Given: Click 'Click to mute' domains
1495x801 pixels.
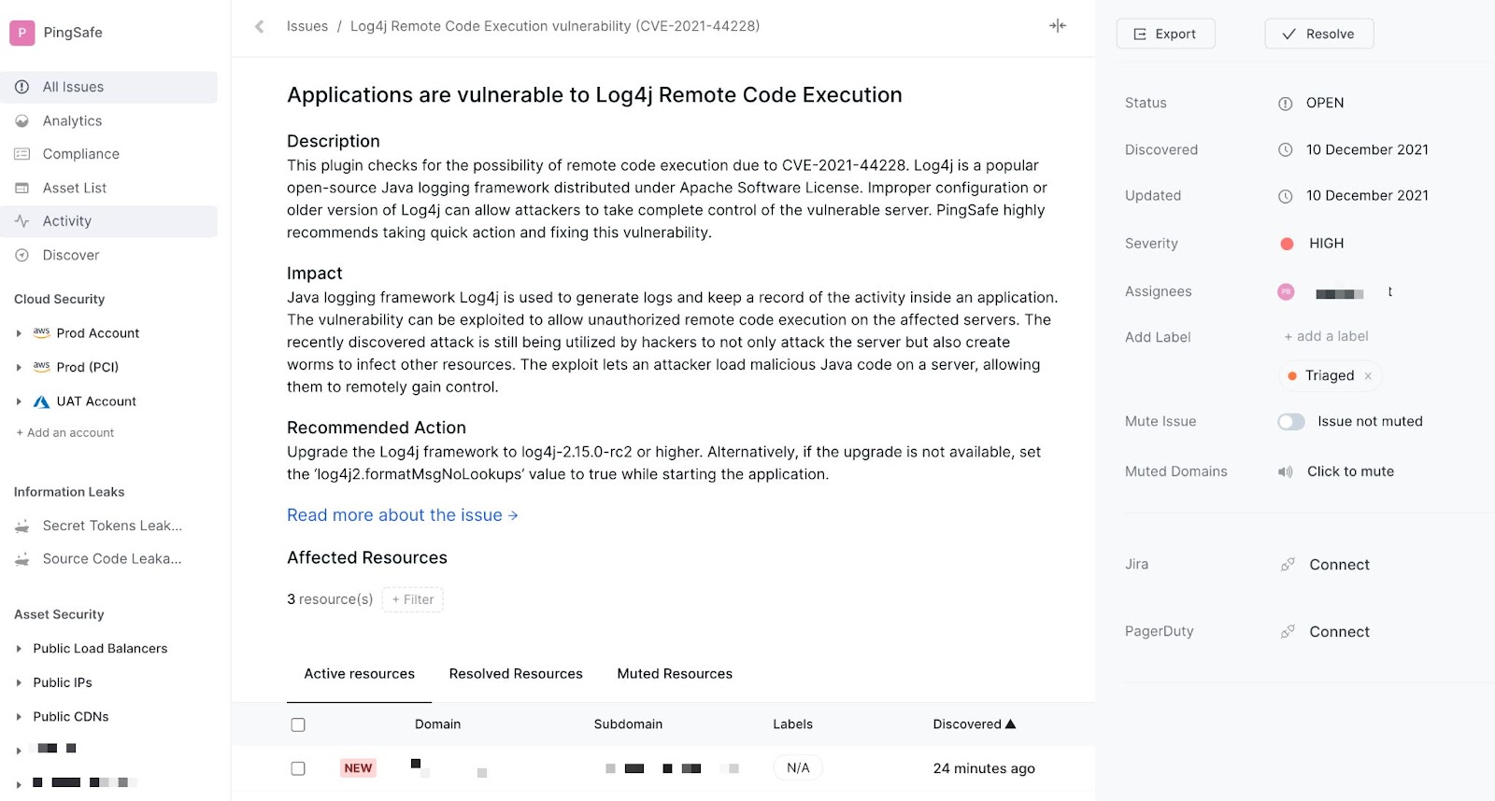Looking at the screenshot, I should pyautogui.click(x=1350, y=471).
